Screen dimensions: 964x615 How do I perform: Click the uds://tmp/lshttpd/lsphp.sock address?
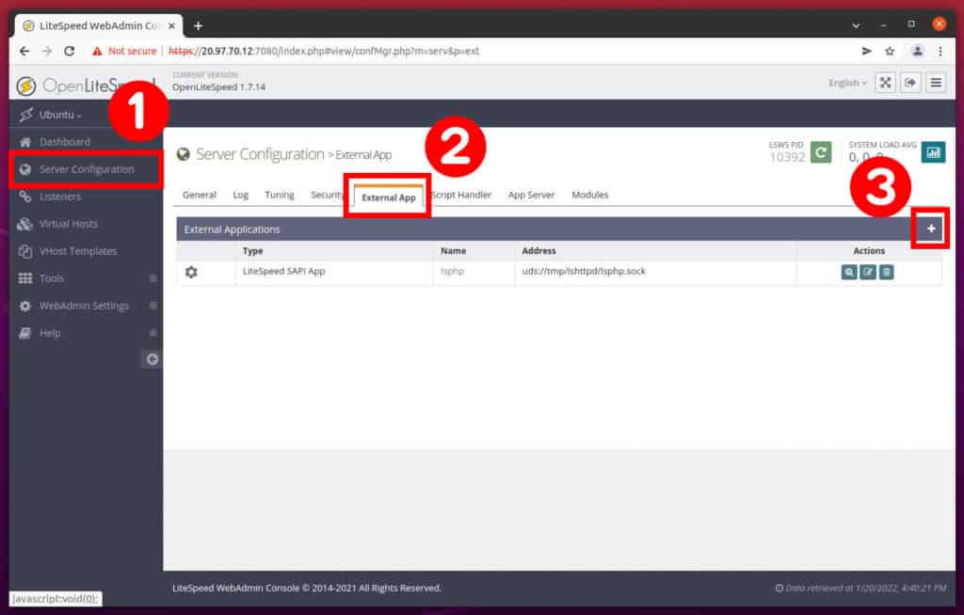coord(584,271)
